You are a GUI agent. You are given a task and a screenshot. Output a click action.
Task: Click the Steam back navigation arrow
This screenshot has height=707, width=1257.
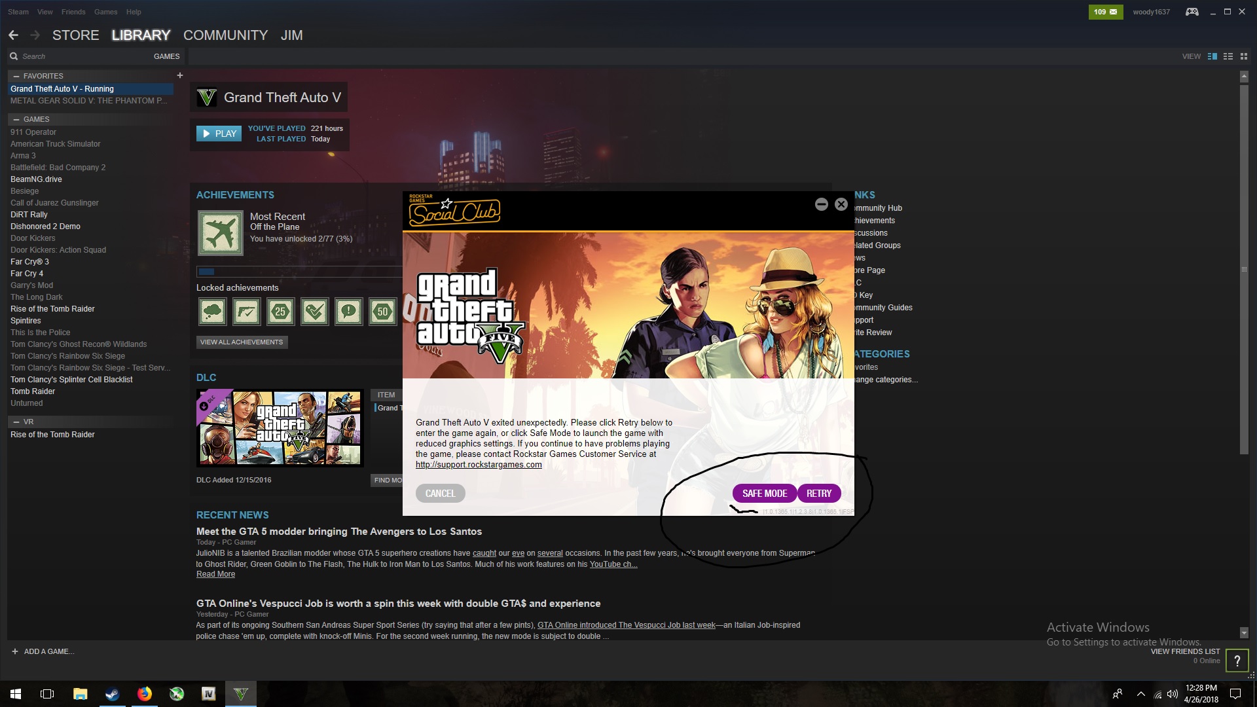tap(14, 35)
